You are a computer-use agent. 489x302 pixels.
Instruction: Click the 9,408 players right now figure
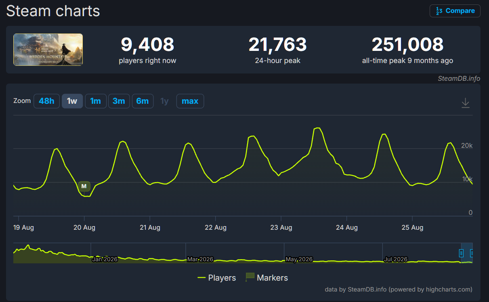pyautogui.click(x=147, y=44)
